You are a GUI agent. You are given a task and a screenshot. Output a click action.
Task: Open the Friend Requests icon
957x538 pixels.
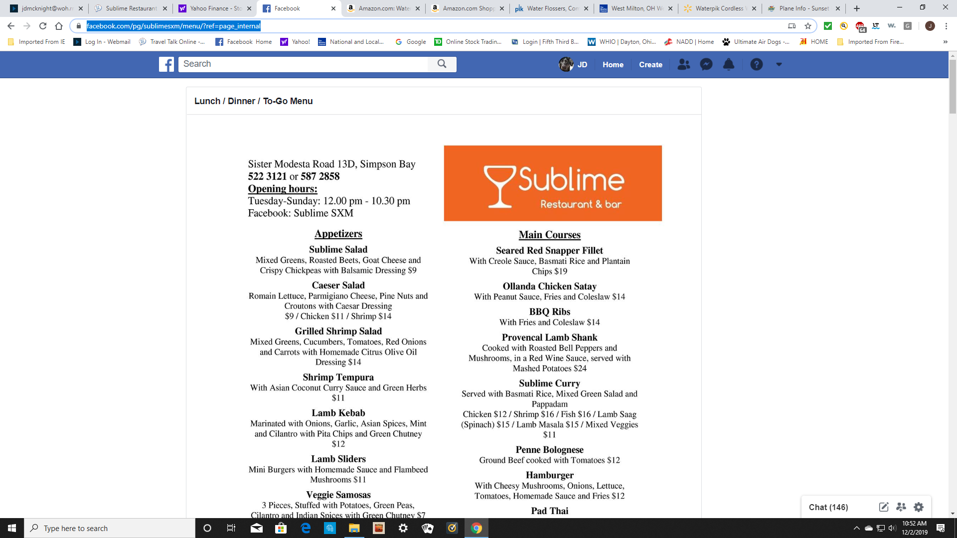pos(684,64)
